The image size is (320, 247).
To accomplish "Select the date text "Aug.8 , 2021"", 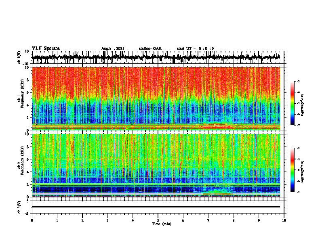I will pos(113,48).
